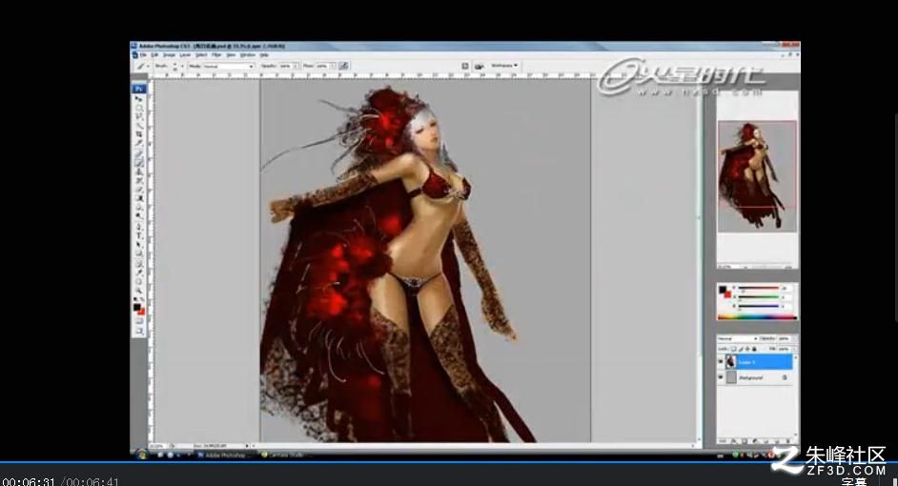The height and width of the screenshot is (486, 898).
Task: Click Lock all padlock icon
Action: 754,349
